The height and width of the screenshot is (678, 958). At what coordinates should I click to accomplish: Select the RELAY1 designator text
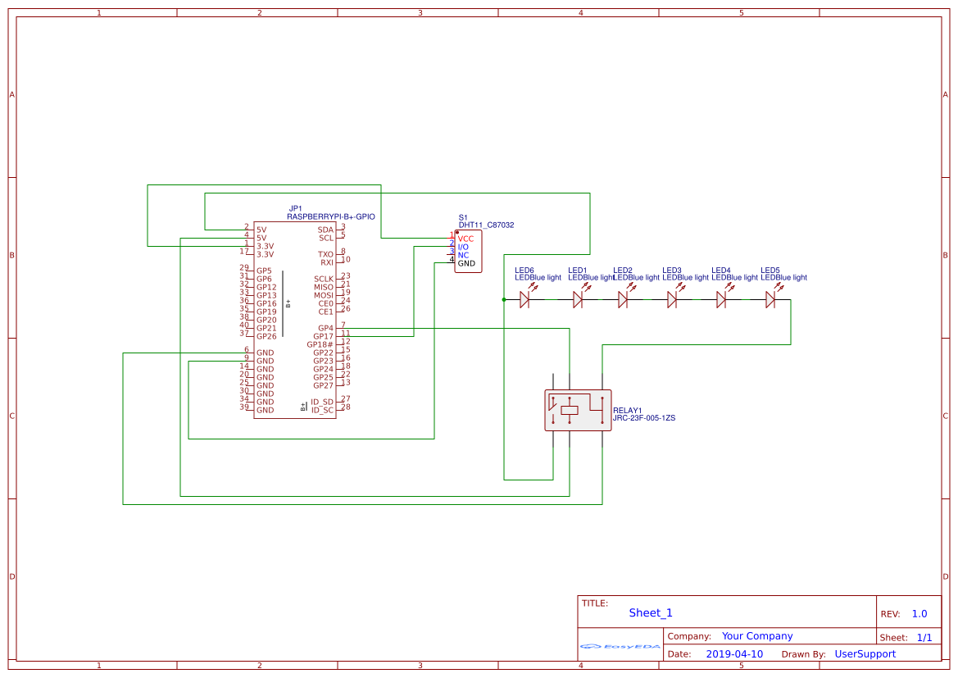pyautogui.click(x=628, y=410)
